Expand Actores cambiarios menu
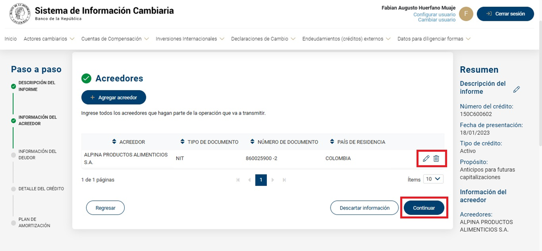 click(49, 39)
